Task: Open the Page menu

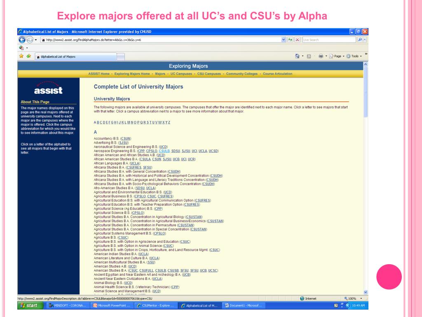Action: click(x=337, y=56)
